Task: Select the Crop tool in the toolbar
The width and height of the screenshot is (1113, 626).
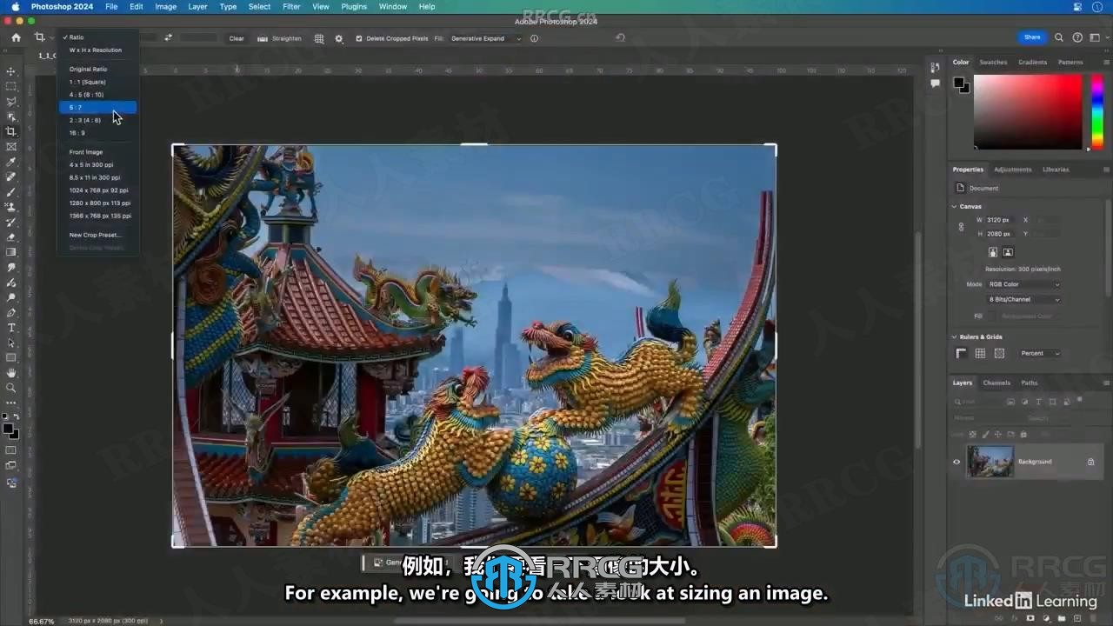Action: (x=11, y=131)
